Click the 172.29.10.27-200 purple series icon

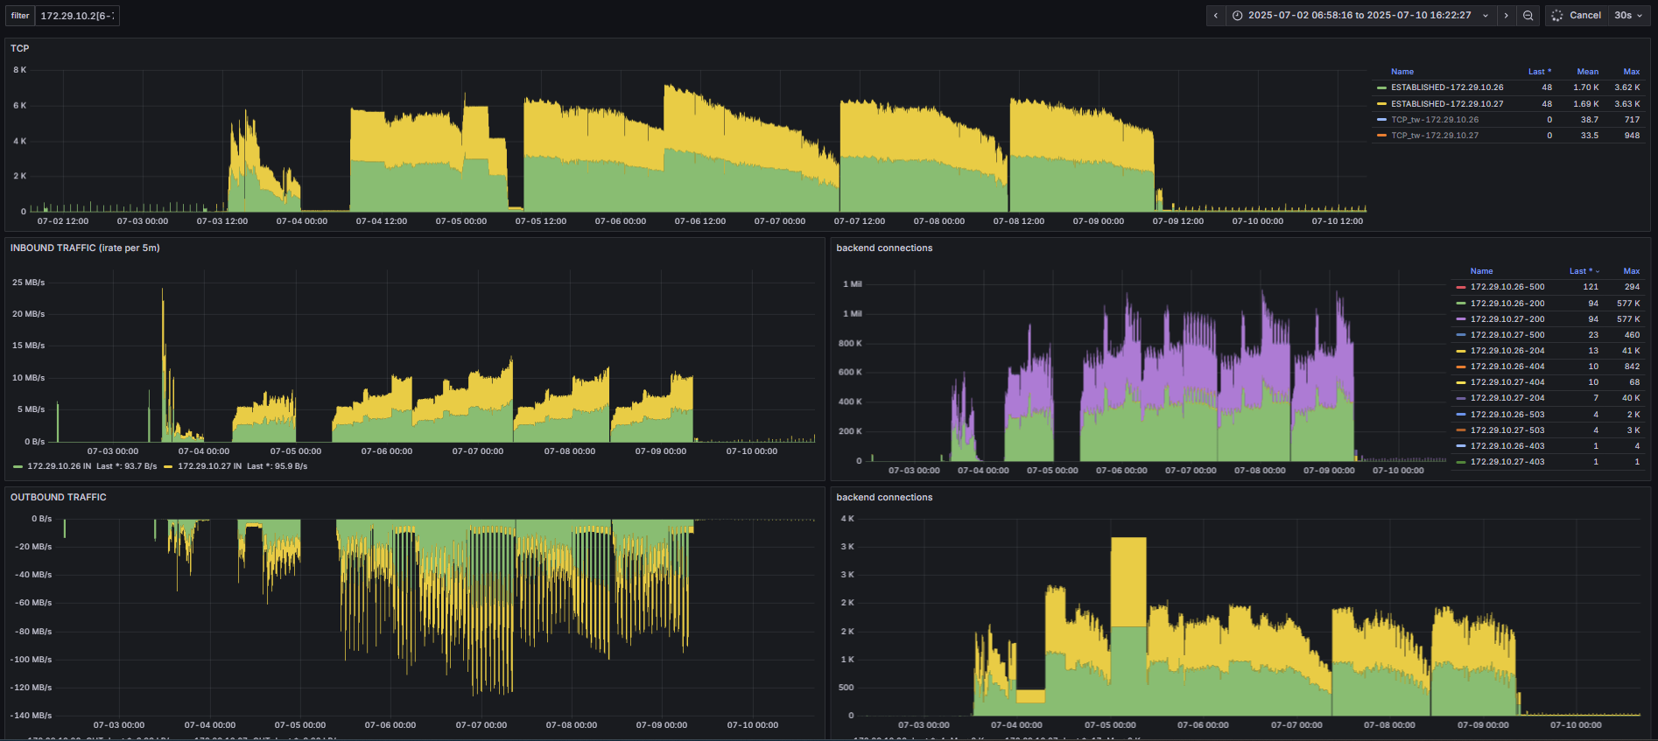[x=1460, y=319]
